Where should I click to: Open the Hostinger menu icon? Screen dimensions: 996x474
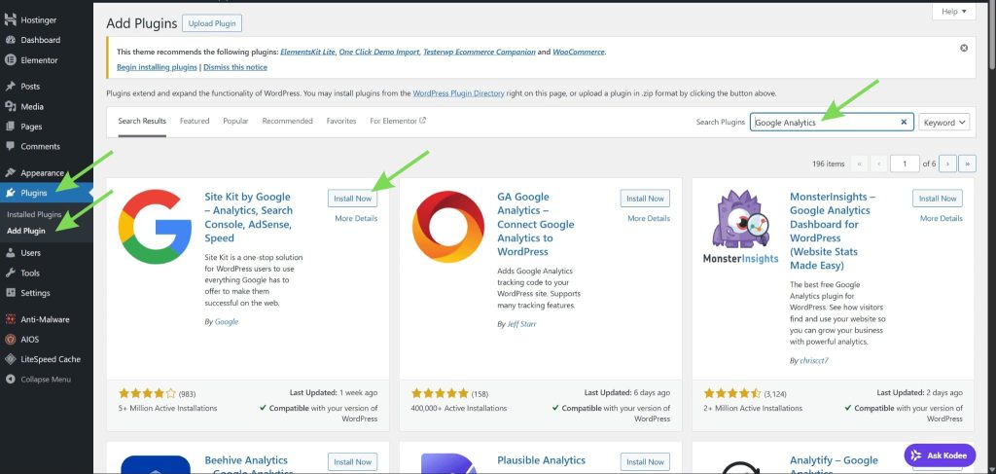(10, 19)
